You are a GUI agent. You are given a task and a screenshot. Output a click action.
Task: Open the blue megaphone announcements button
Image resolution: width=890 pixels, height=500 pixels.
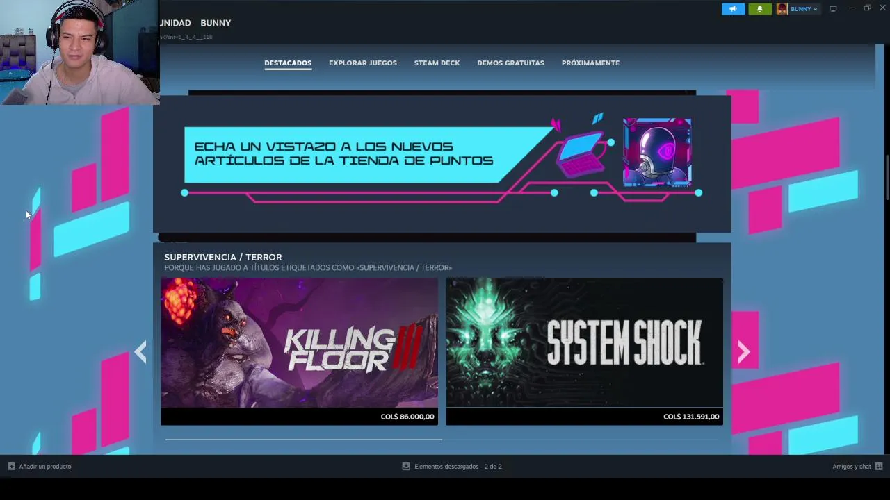tap(733, 9)
